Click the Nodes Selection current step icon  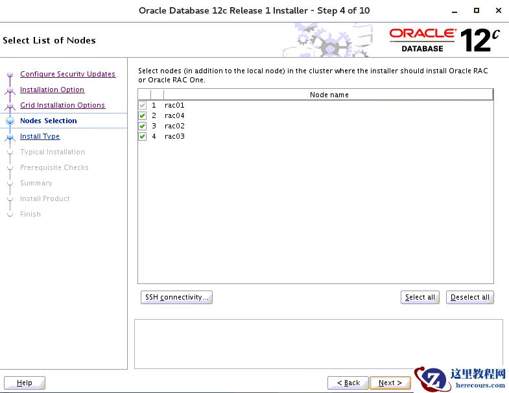(10, 121)
